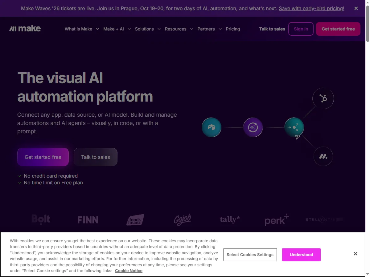Screen dimensions: 370x277
Task: Expand the Solutions menu chevron
Action: tap(159, 29)
